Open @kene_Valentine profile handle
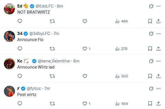The image size is (165, 109). 54,61
